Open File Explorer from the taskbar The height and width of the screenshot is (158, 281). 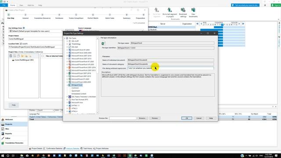click(22, 155)
